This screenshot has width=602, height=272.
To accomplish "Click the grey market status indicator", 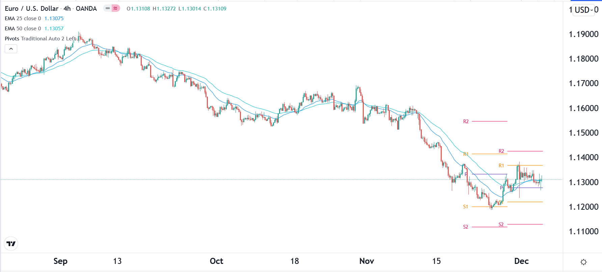I will (x=108, y=8).
